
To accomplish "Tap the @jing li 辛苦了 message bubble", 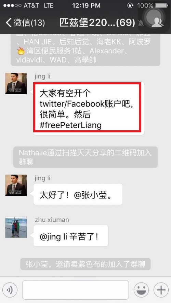I will [x=70, y=236].
